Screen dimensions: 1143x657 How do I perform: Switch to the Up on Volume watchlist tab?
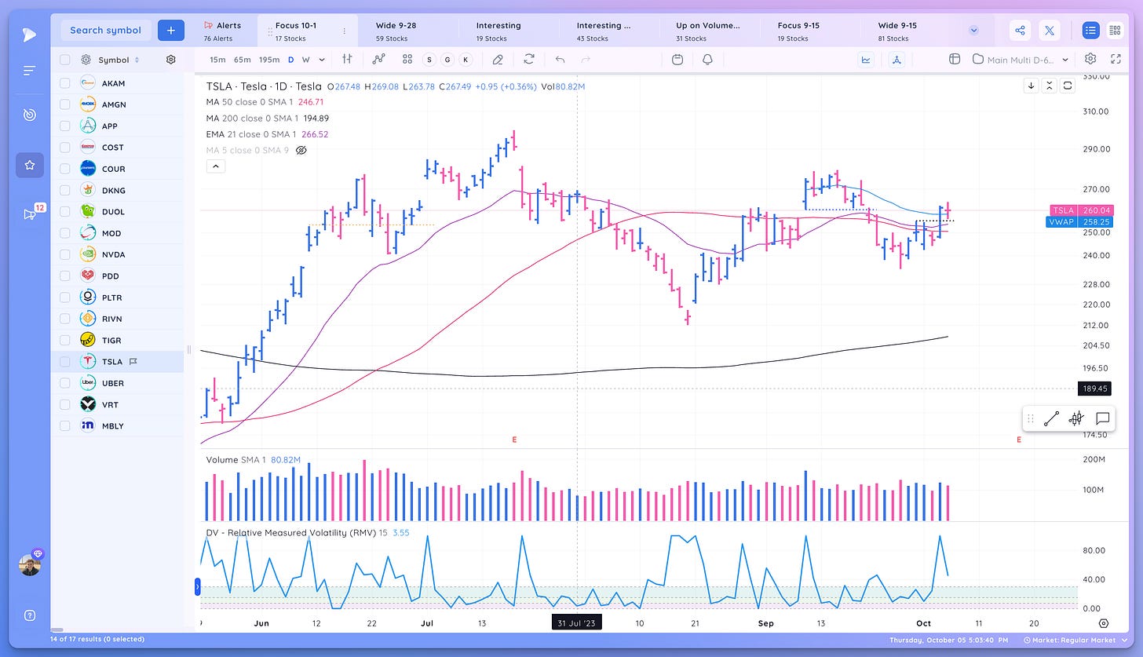pyautogui.click(x=708, y=31)
